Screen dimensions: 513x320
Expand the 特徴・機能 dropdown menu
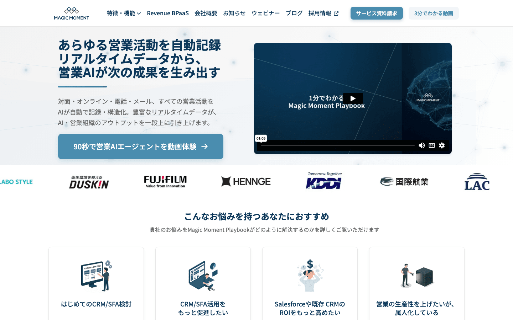click(x=124, y=13)
